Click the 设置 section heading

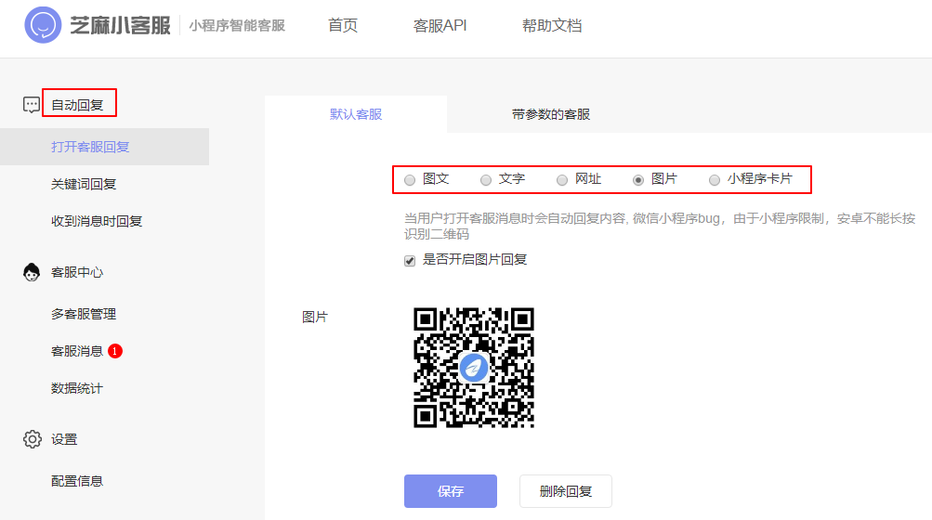[x=64, y=439]
